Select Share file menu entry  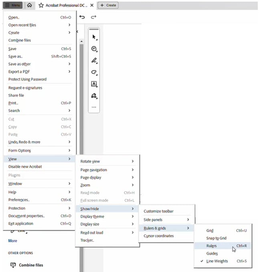click(40, 95)
